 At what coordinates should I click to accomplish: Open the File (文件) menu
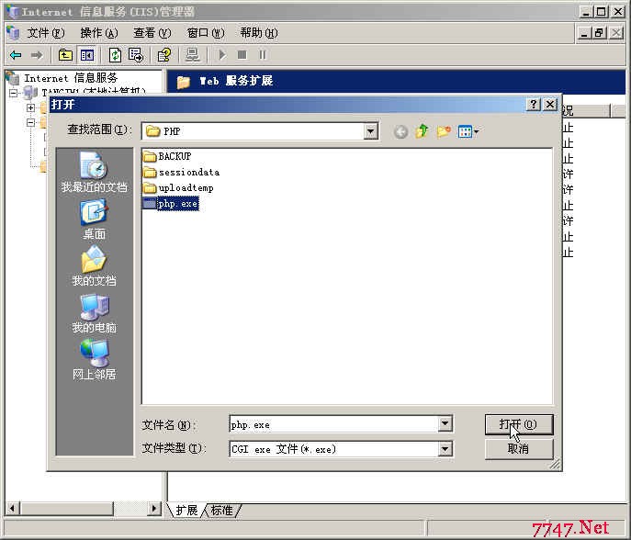[46, 33]
